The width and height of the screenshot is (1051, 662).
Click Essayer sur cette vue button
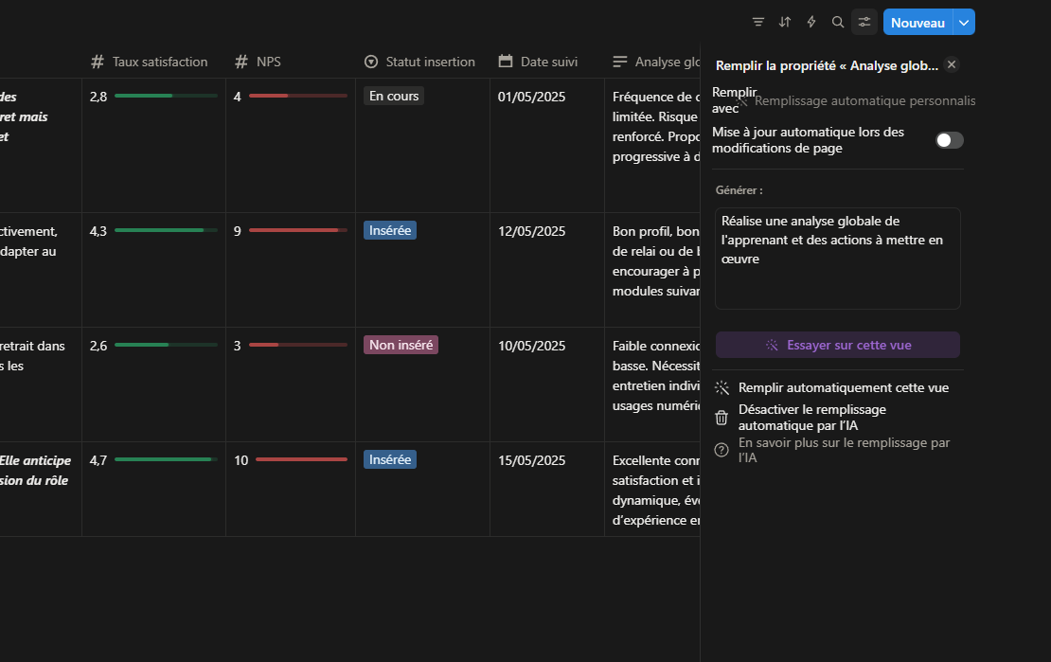[838, 345]
